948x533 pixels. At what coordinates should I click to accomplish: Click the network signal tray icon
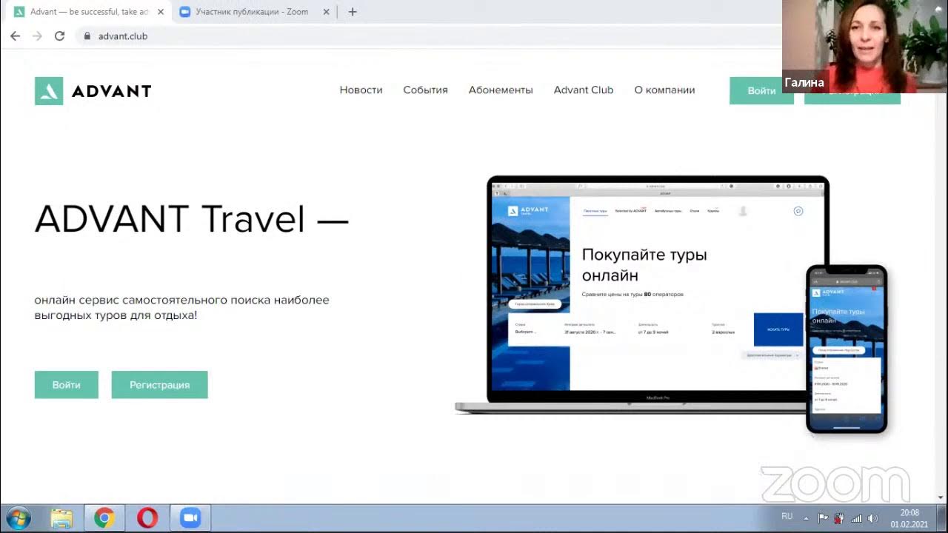(x=856, y=519)
